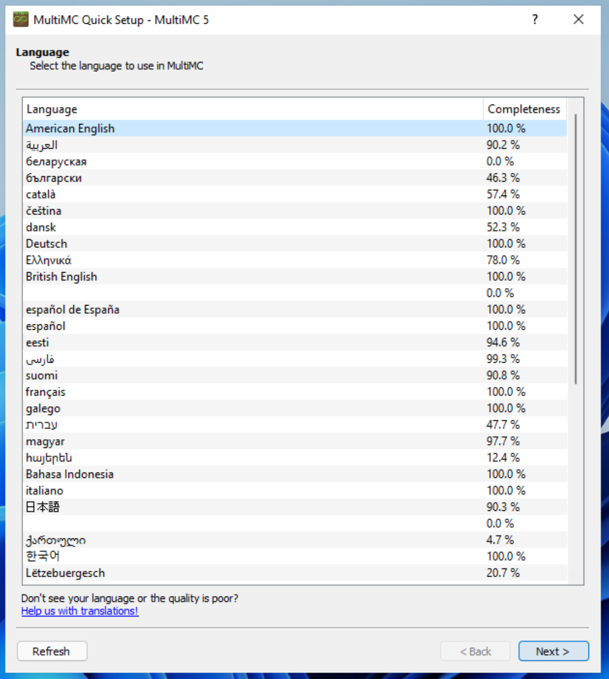Select Lëtzebuergesch language entry
This screenshot has width=609, height=679.
(65, 573)
